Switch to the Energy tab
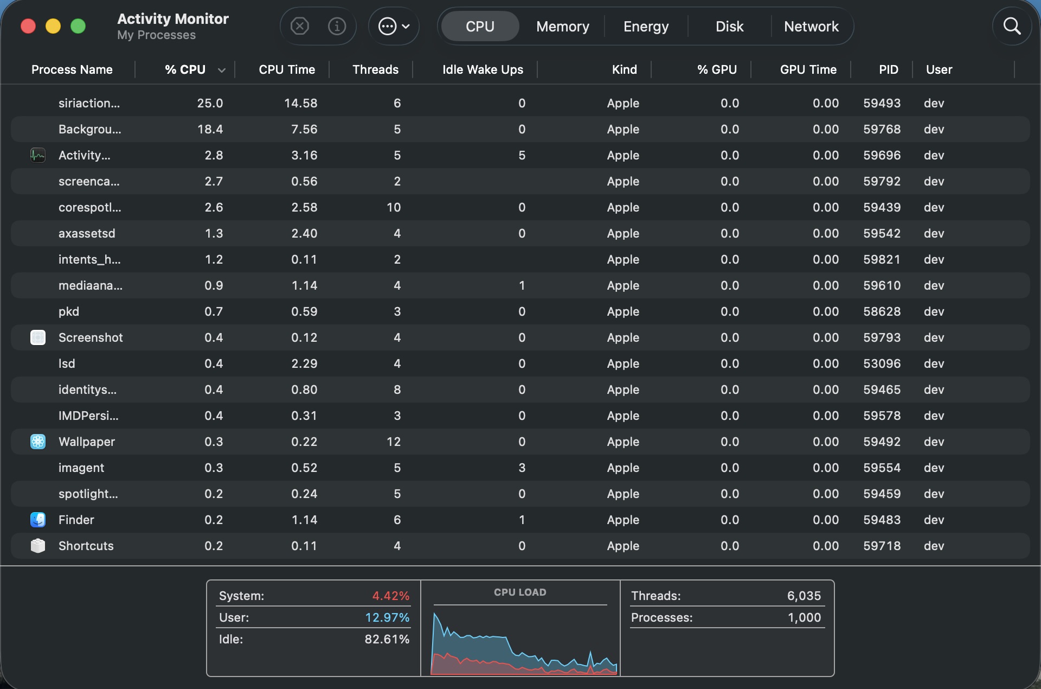Viewport: 1041px width, 689px height. [x=646, y=26]
